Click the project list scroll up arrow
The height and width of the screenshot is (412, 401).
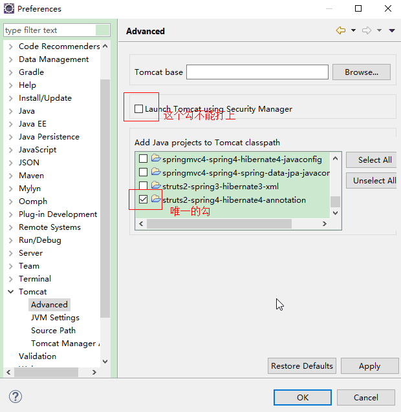point(335,158)
